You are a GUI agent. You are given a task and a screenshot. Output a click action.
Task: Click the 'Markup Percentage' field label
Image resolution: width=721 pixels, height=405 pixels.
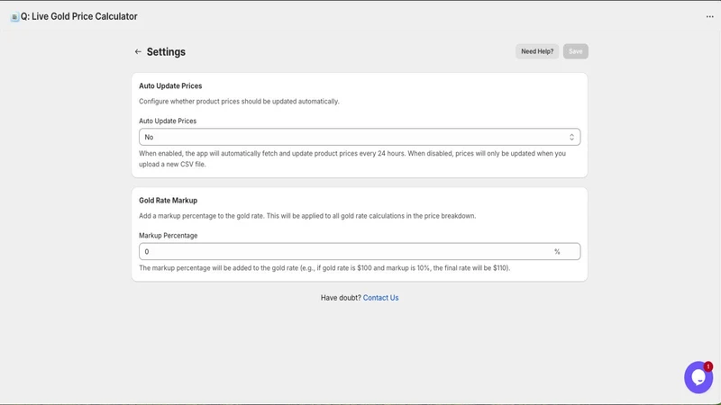click(168, 236)
